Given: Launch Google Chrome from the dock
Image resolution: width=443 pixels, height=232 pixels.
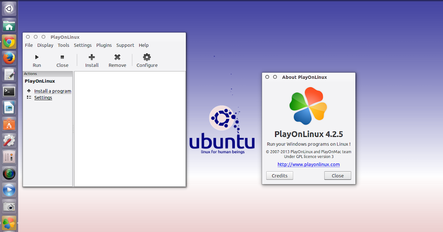Looking at the screenshot, I should [x=9, y=42].
